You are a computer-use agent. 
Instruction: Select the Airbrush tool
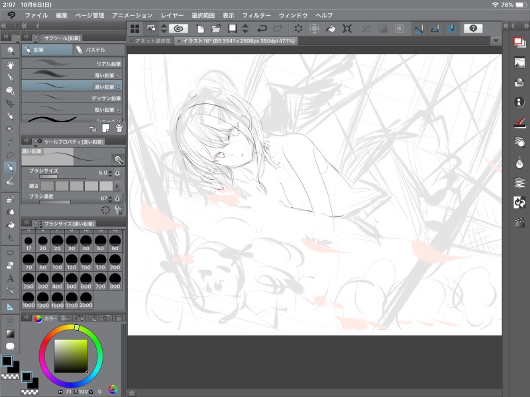11,199
